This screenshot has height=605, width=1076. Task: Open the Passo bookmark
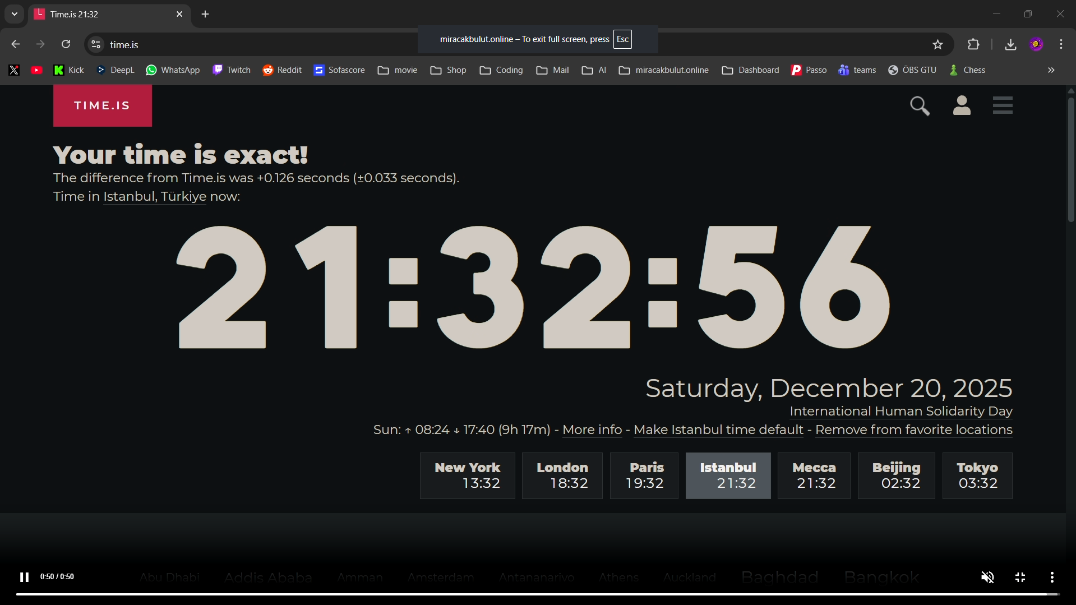tap(809, 70)
